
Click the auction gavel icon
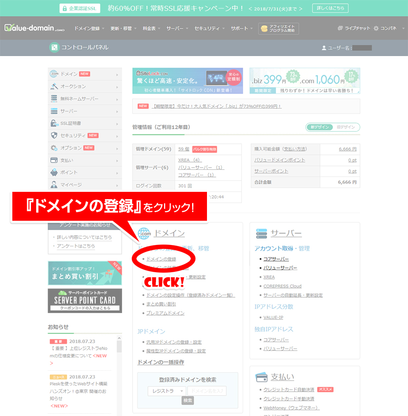(54, 86)
